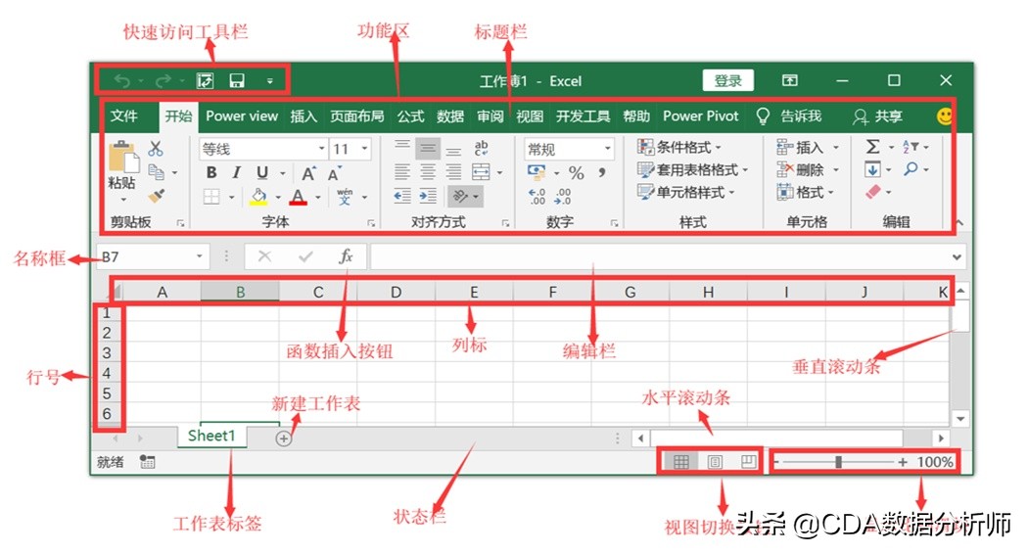1028x554 pixels.
Task: Select the Format Painter brush
Action: tap(156, 196)
